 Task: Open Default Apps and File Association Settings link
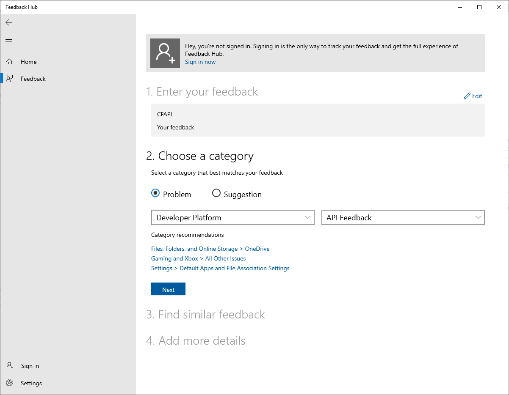(x=235, y=268)
